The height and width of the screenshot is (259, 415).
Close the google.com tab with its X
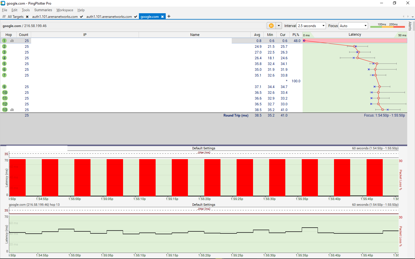click(x=163, y=17)
